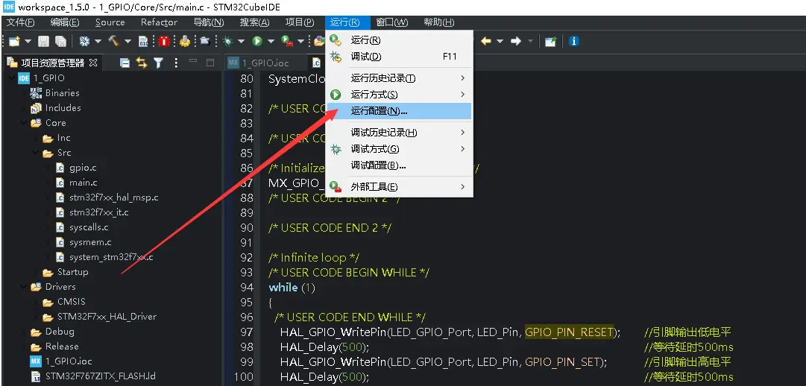Screen dimensions: 806x386
Task: Select 调试配置(B)... menu entry
Action: point(399,165)
